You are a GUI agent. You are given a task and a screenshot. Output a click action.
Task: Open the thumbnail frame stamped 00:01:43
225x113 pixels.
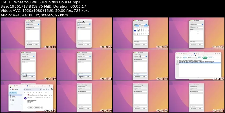pyautogui.click(x=140, y=65)
